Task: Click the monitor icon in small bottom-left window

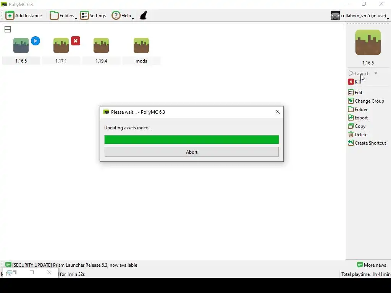Action: tap(9, 273)
